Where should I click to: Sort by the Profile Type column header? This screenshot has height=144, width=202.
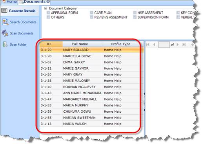121,44
